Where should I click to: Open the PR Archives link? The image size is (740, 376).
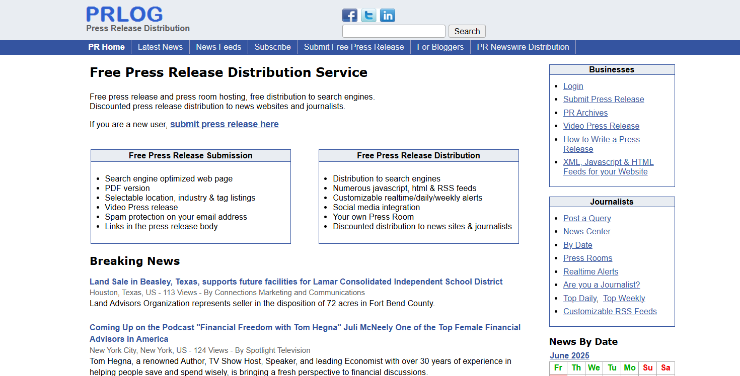pos(585,113)
